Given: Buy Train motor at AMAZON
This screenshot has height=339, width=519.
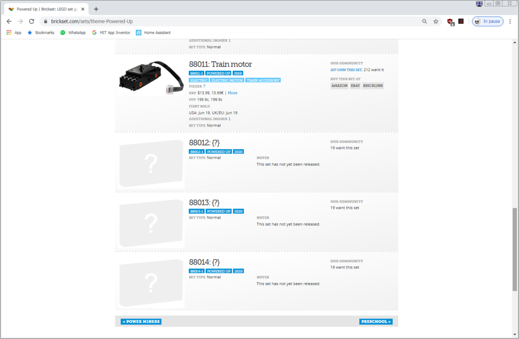Looking at the screenshot, I should coord(339,86).
